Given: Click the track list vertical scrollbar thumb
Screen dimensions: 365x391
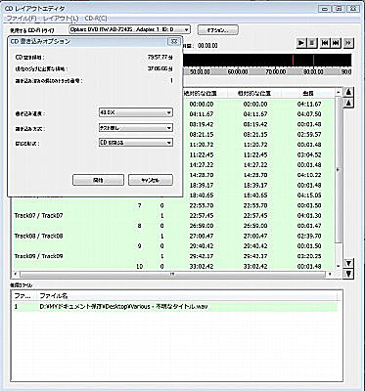Looking at the screenshot, I should (339, 170).
